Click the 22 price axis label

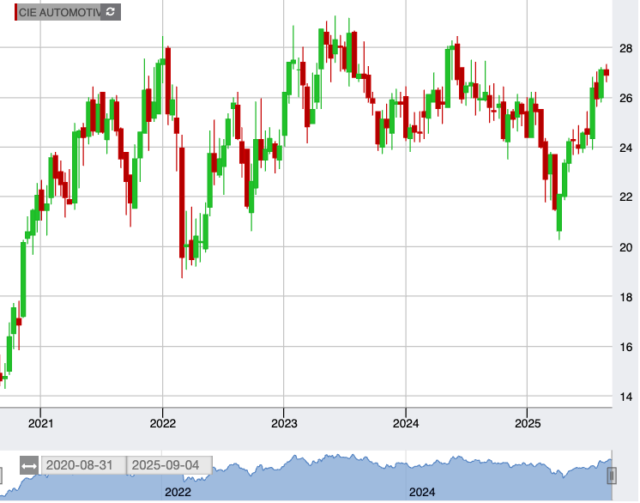[625, 197]
